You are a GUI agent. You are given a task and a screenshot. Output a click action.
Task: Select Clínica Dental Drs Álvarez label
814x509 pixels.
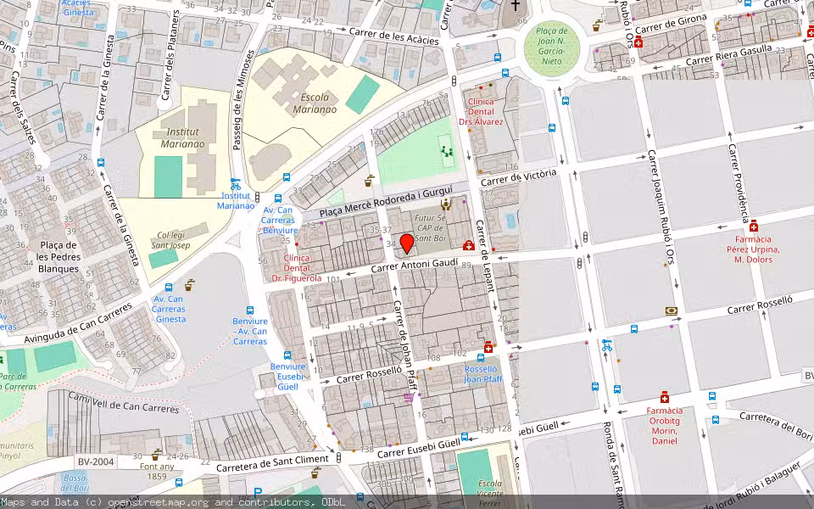(481, 112)
